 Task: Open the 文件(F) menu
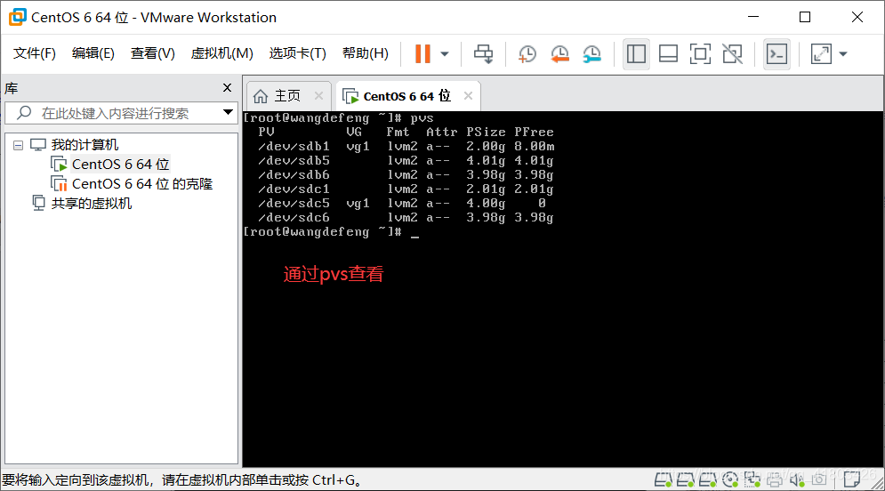(x=35, y=53)
